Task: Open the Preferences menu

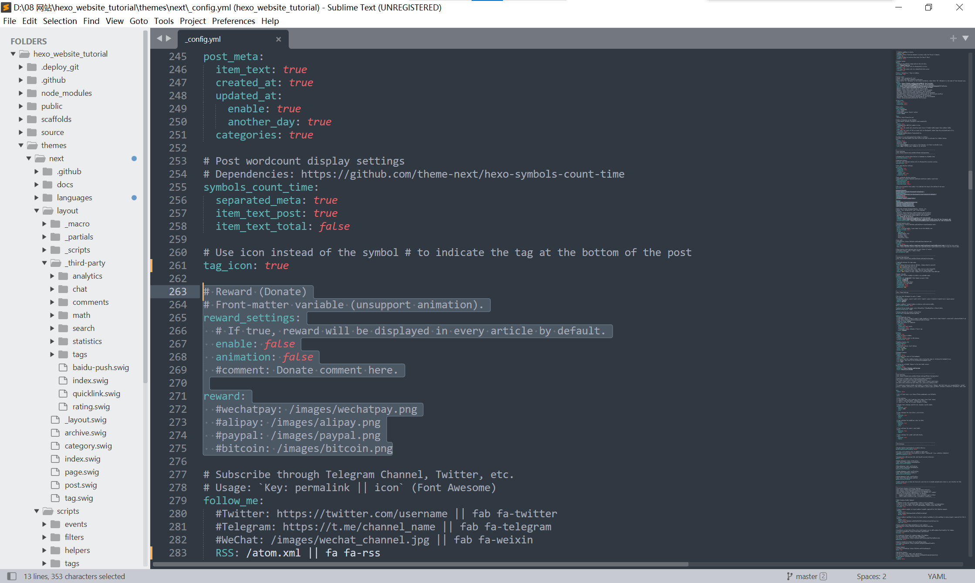Action: click(x=233, y=21)
